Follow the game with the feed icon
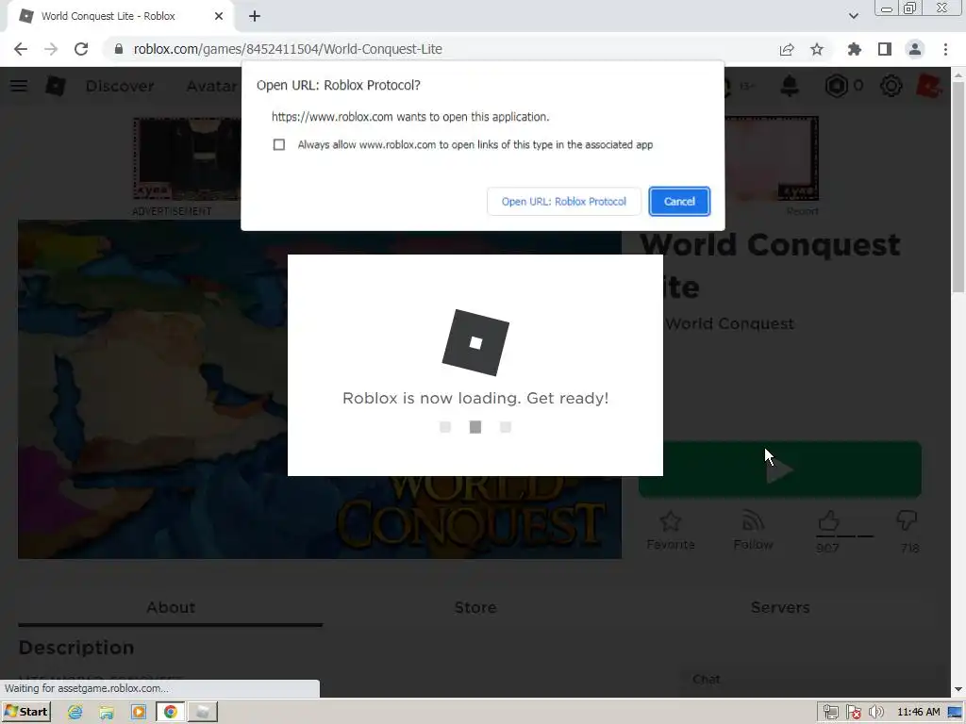The image size is (966, 724). [x=753, y=530]
